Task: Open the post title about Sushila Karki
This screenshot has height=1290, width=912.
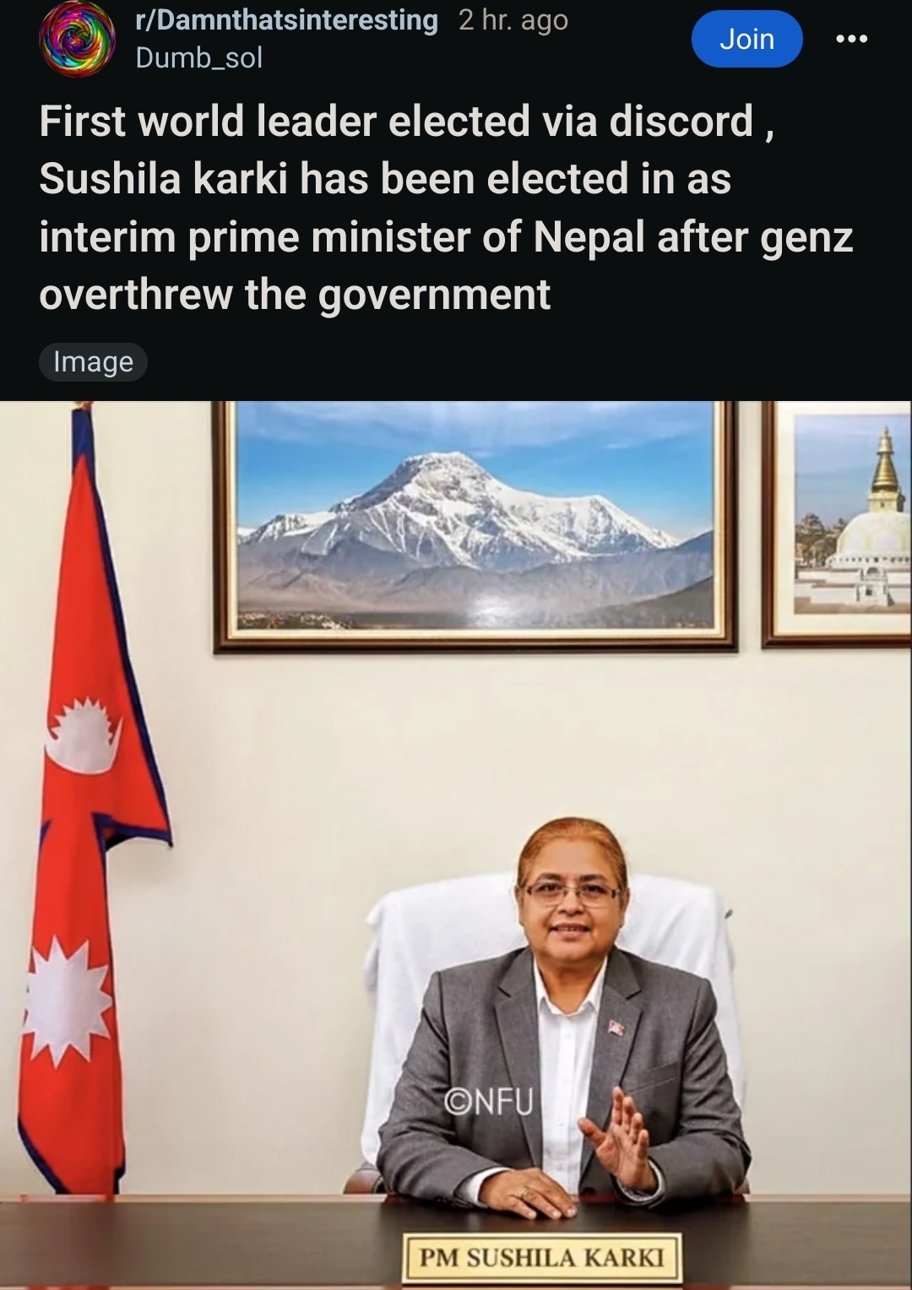Action: 446,208
